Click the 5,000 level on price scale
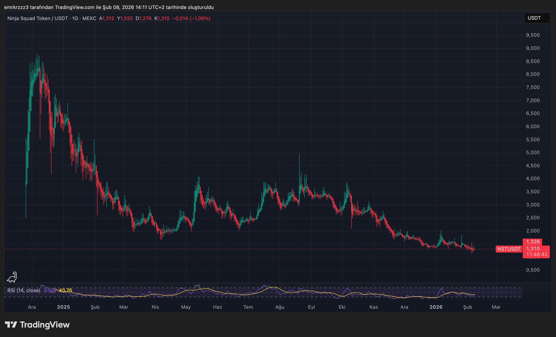 (x=533, y=152)
